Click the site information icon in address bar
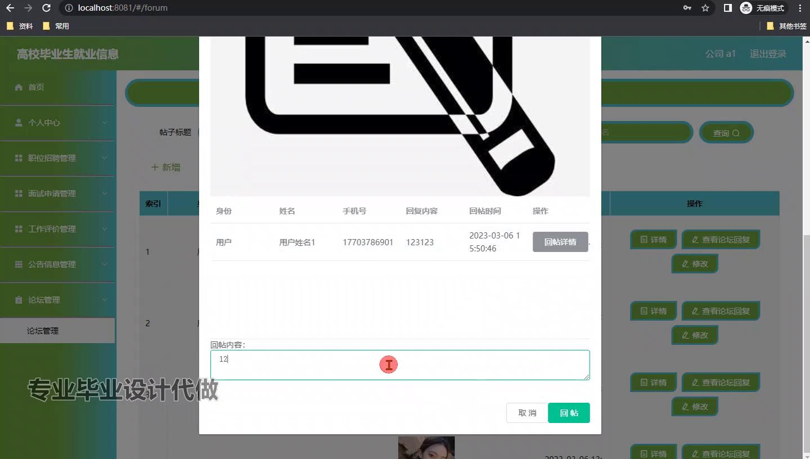The height and width of the screenshot is (459, 810). coord(69,8)
